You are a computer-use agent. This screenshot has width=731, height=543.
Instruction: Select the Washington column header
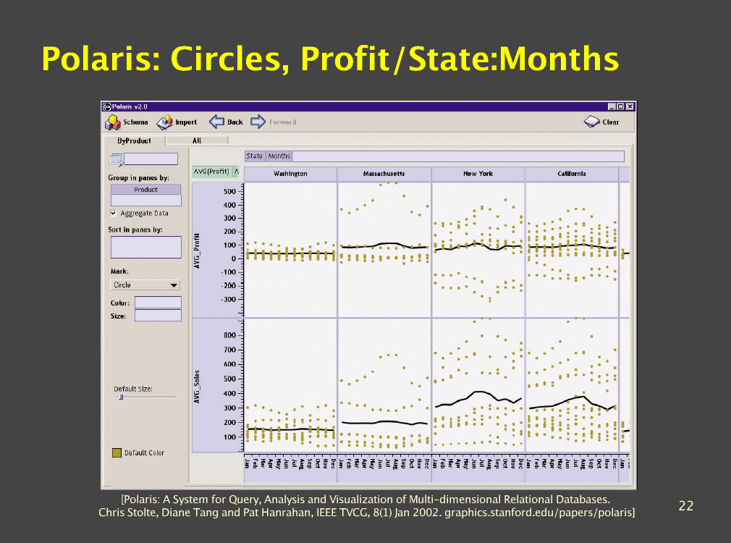coord(290,174)
